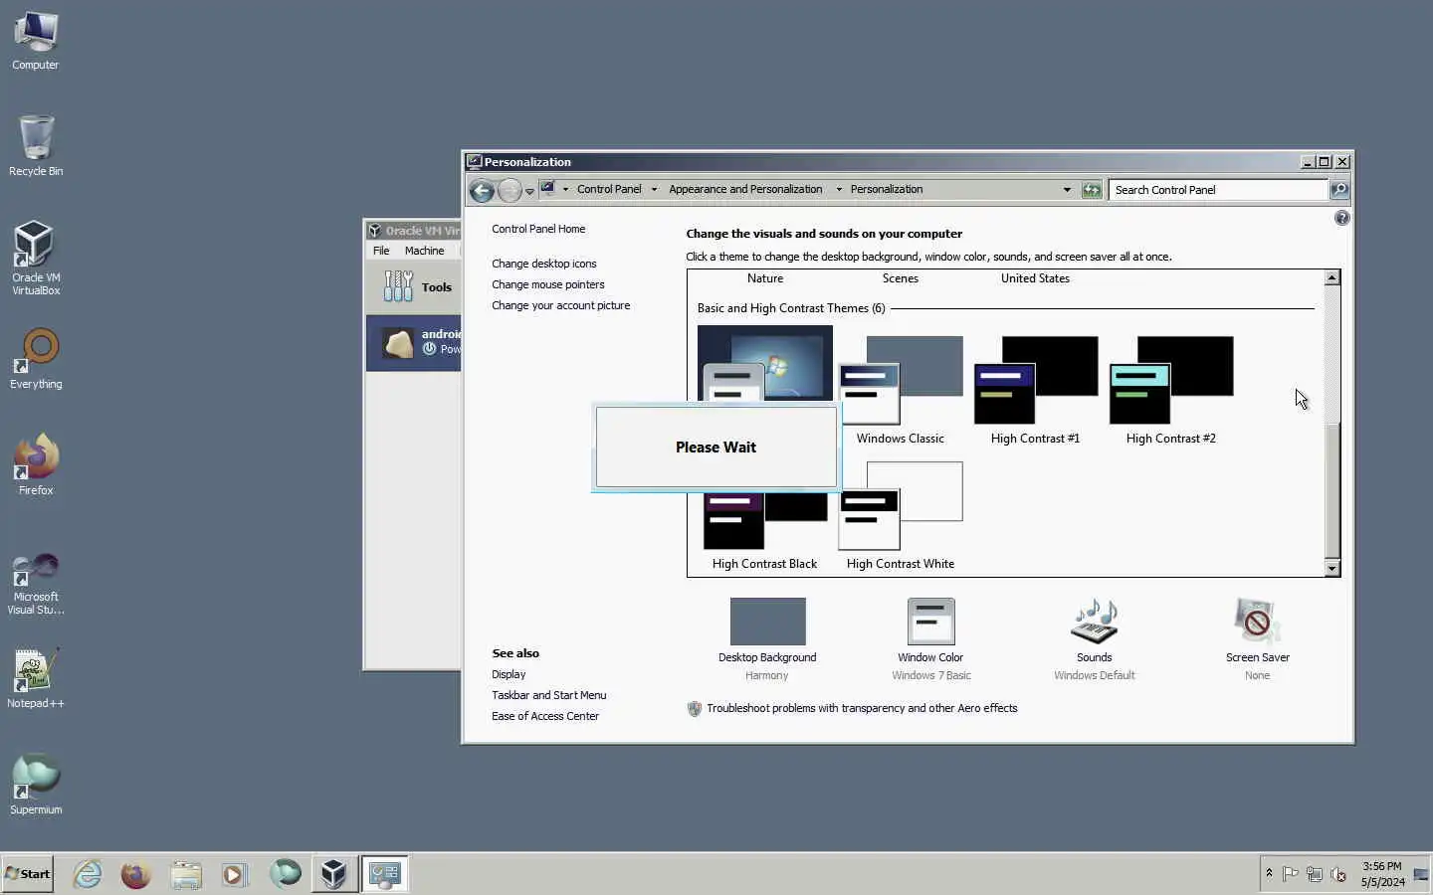Screen dimensions: 1433x895
Task: Click the theme list scrollbar thumb
Action: [1331, 490]
